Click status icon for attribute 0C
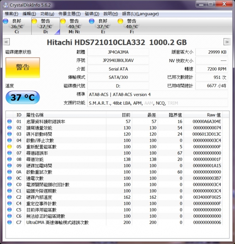This screenshot has height=244, width=235. tap(9, 178)
